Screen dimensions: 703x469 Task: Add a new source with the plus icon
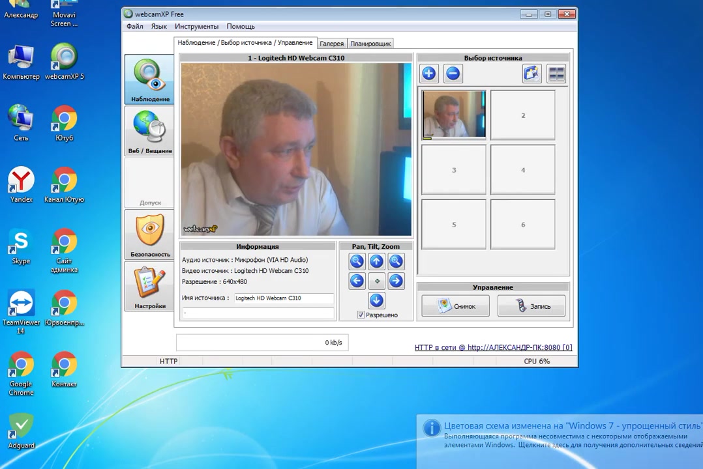pyautogui.click(x=428, y=74)
